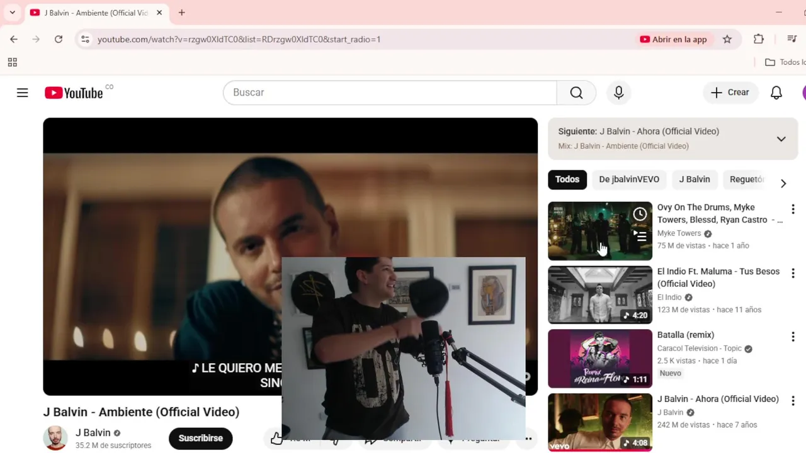Image resolution: width=806 pixels, height=453 pixels.
Task: Click the Crear button
Action: pyautogui.click(x=730, y=92)
